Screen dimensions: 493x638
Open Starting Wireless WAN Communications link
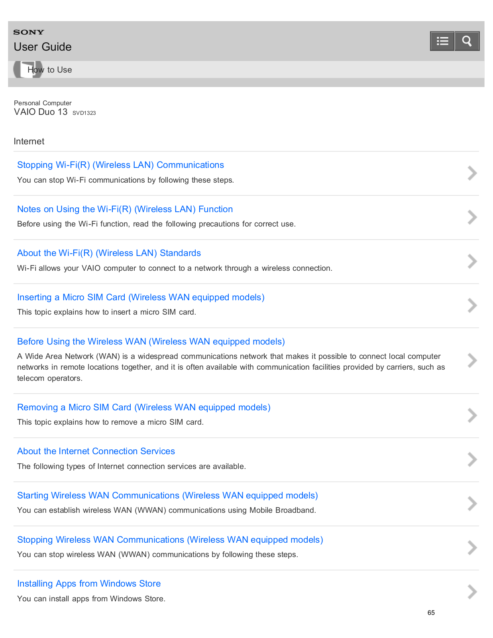pos(167,496)
